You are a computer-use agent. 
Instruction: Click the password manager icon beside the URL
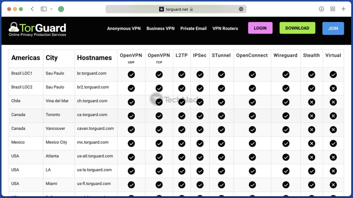click(161, 9)
